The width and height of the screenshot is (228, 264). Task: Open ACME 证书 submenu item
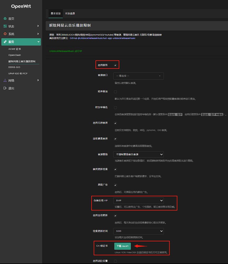(15, 49)
